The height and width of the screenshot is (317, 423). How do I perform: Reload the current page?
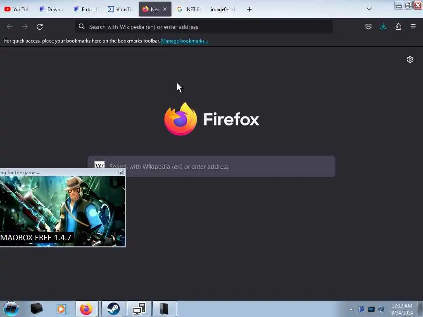click(40, 27)
